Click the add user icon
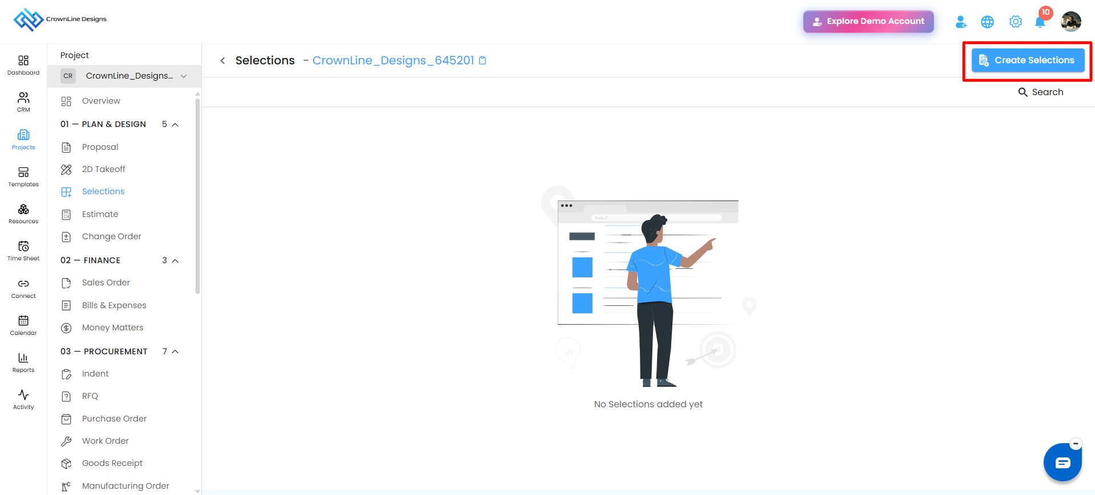This screenshot has height=495, width=1095. pos(961,22)
